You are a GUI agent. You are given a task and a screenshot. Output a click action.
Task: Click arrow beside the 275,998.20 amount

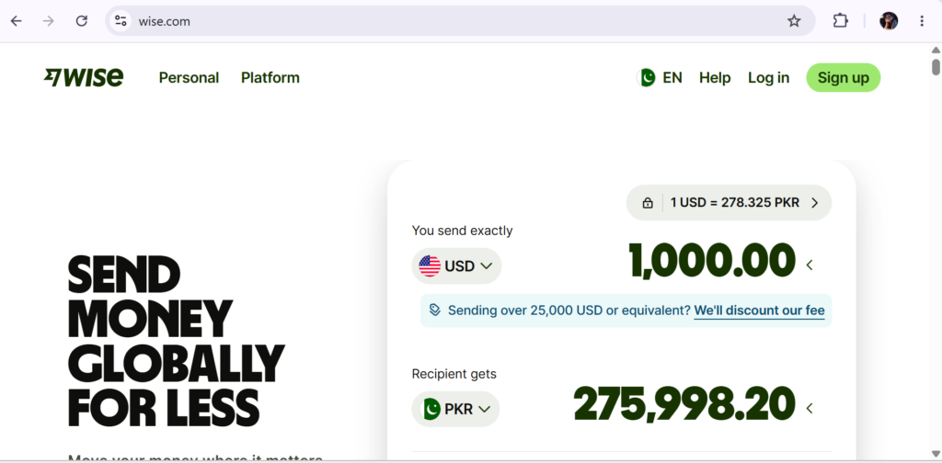pos(810,409)
